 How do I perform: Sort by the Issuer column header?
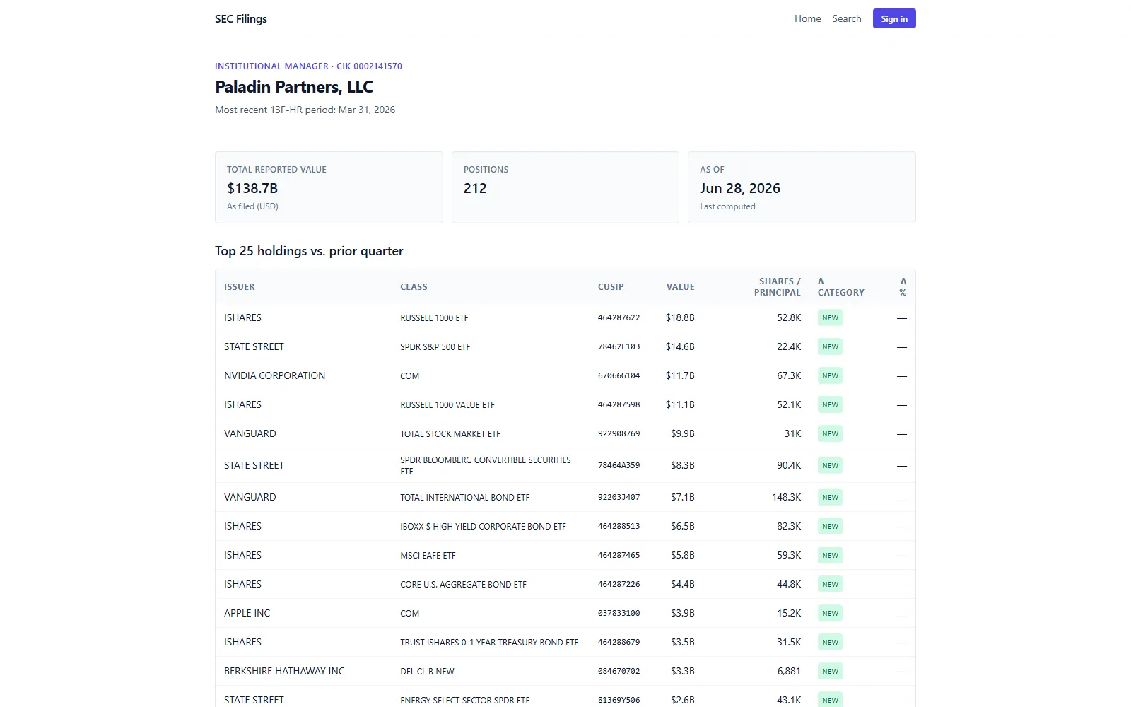(x=240, y=286)
